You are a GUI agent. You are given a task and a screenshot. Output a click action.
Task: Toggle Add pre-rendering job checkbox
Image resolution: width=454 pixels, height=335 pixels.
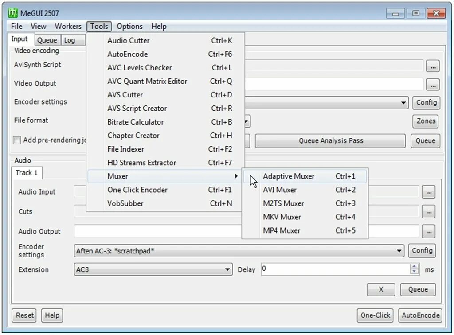[x=17, y=140]
